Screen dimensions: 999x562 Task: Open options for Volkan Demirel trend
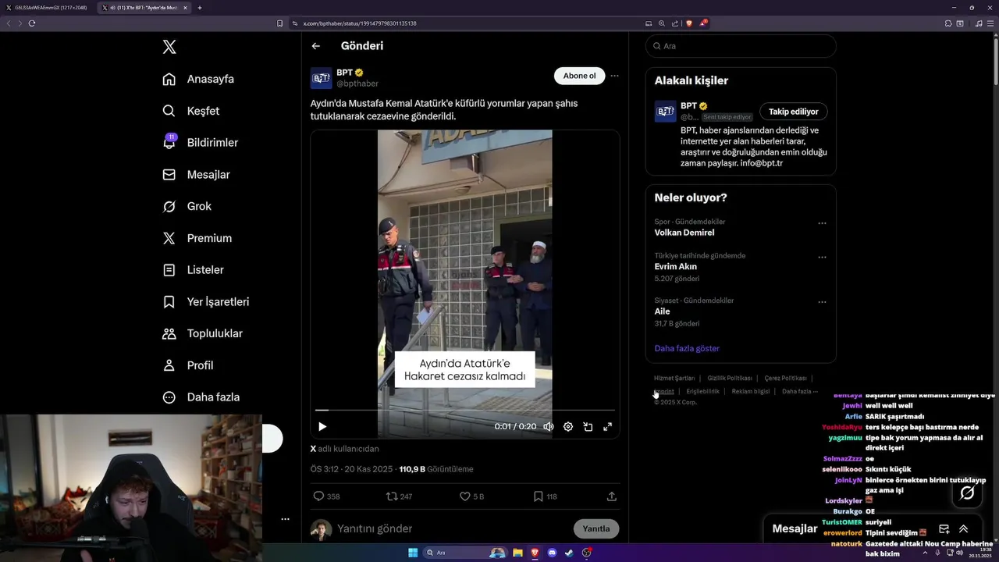tap(822, 223)
